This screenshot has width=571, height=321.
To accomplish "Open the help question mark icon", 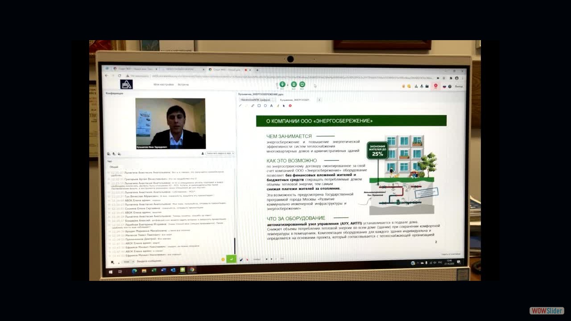I will [x=450, y=86].
